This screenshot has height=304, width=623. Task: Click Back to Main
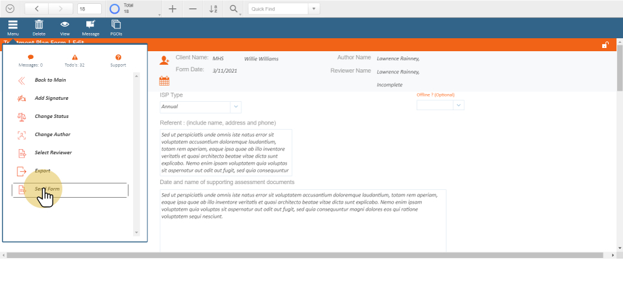click(50, 80)
